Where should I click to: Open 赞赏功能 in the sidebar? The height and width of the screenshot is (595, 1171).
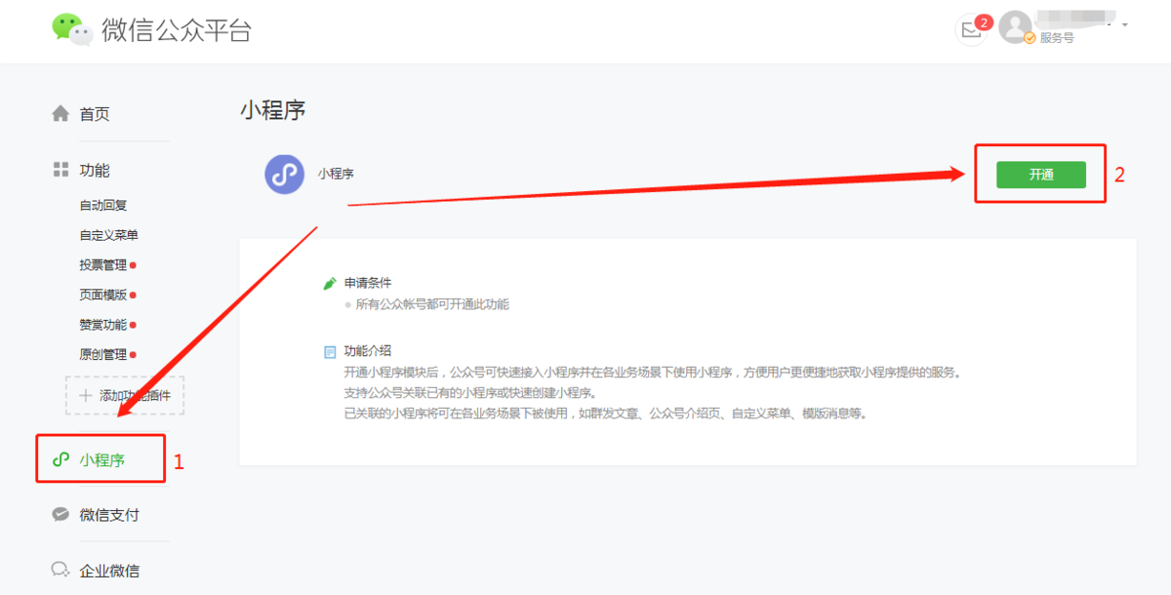pos(103,325)
